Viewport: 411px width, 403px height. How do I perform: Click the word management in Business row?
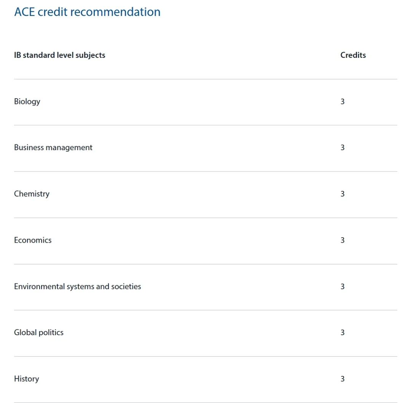[69, 148]
